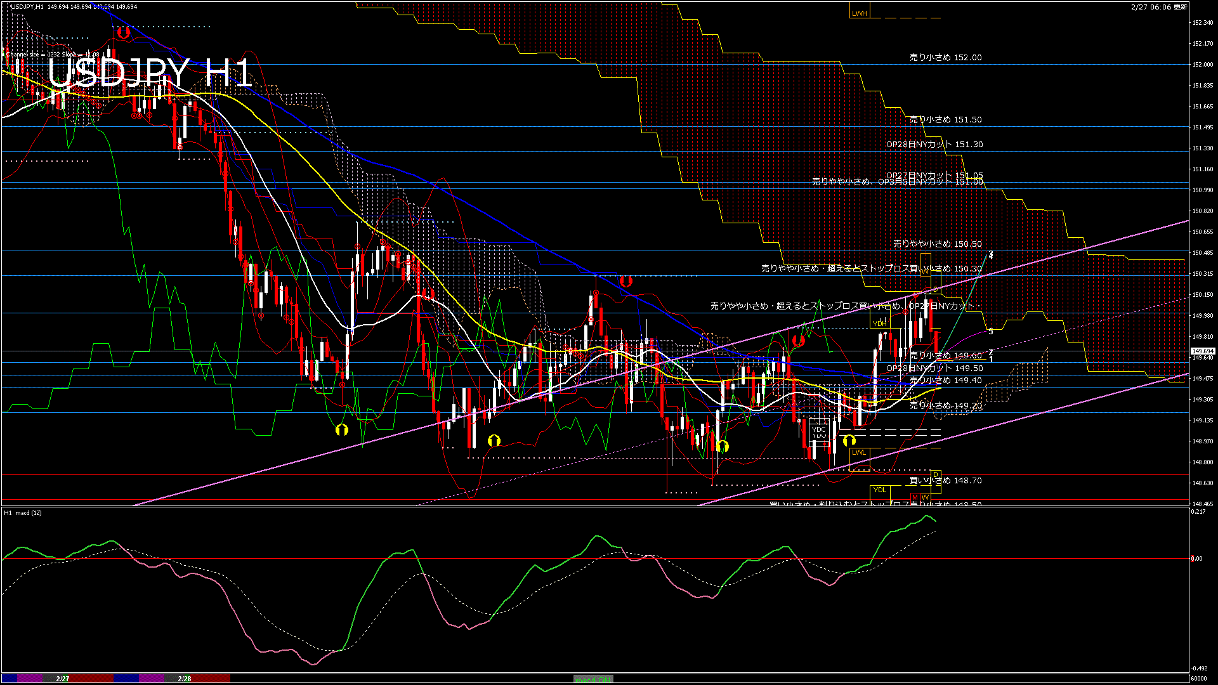Click the red down-arrow signal at top left
Viewport: 1218px width, 685px height.
[123, 32]
